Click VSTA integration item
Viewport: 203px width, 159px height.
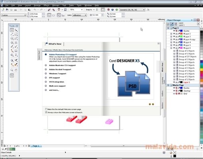57,82
